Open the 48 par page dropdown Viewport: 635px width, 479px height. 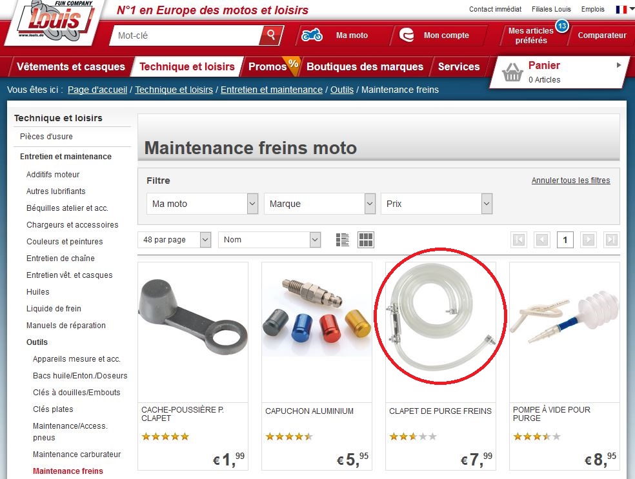coord(174,240)
